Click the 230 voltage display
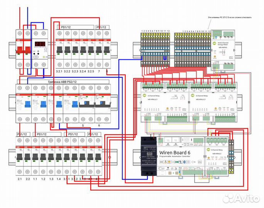Screen dimensions: 264x208 pos(40,45)
